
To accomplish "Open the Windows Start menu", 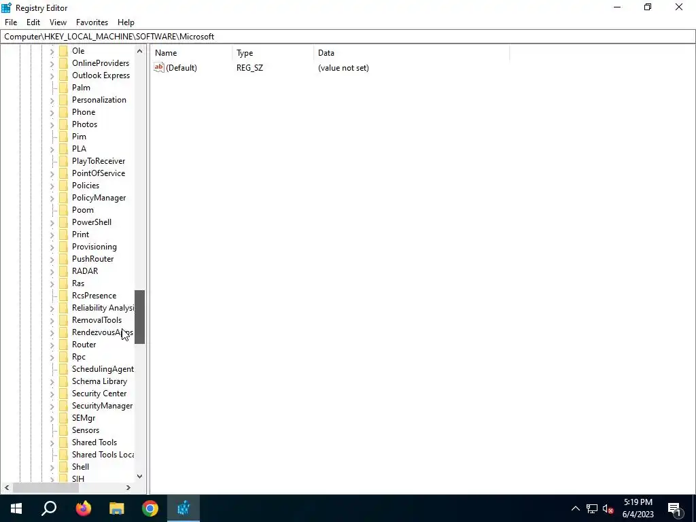I will click(16, 508).
